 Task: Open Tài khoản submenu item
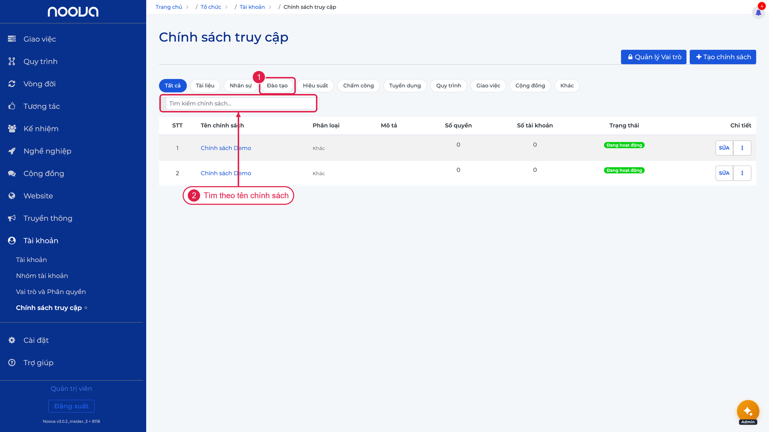click(31, 260)
